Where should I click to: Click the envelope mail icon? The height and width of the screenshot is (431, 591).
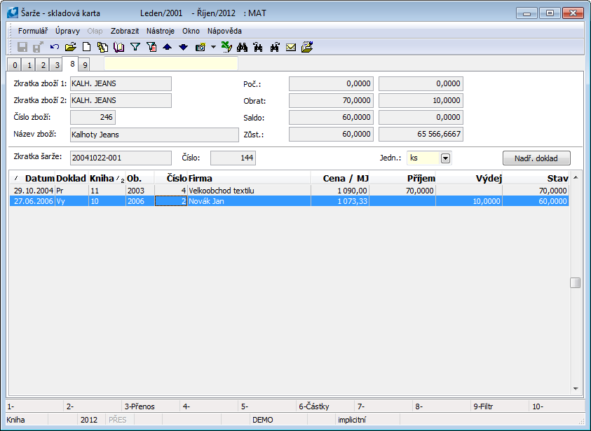(x=291, y=47)
